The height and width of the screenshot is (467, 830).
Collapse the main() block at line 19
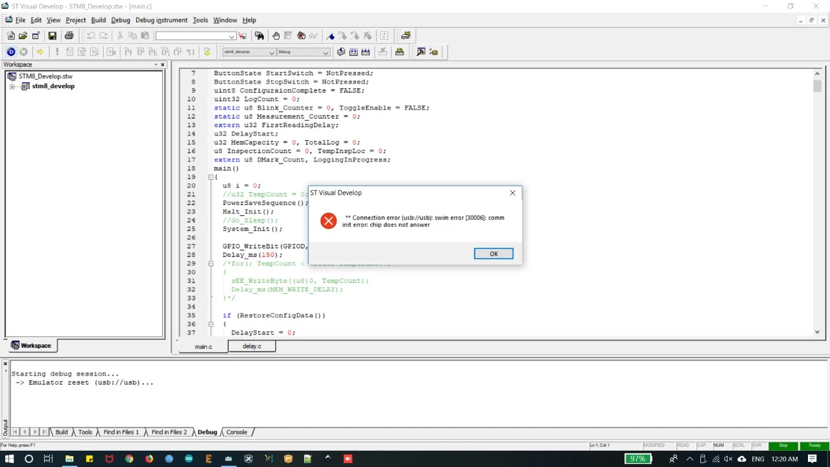tap(211, 177)
